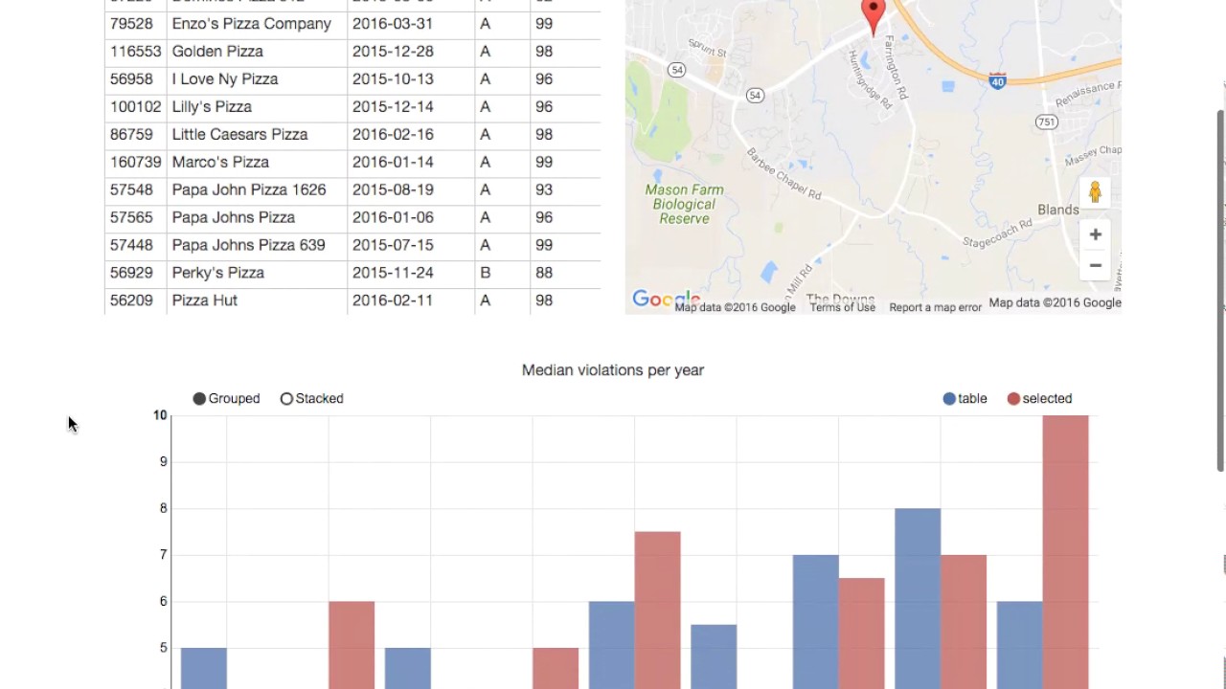Image resolution: width=1226 pixels, height=689 pixels.
Task: Select the Grouped chart mode
Action: tap(226, 398)
